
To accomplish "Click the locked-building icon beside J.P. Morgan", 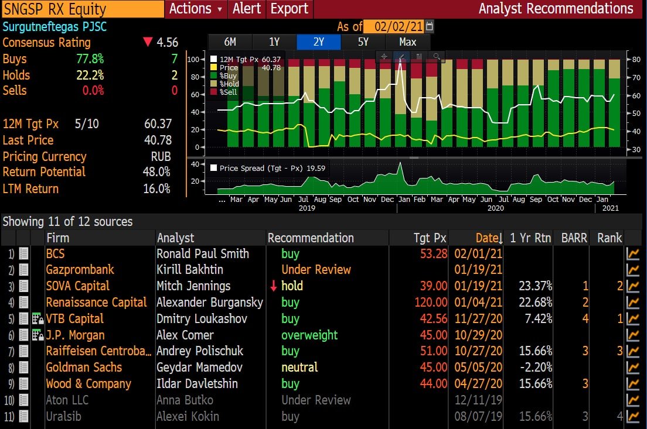I will pyautogui.click(x=38, y=335).
